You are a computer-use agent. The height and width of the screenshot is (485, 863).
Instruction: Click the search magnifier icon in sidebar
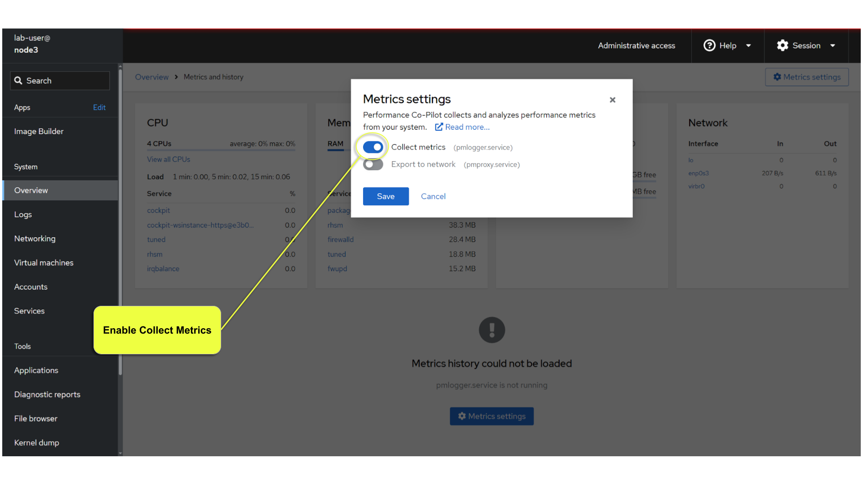click(x=18, y=80)
